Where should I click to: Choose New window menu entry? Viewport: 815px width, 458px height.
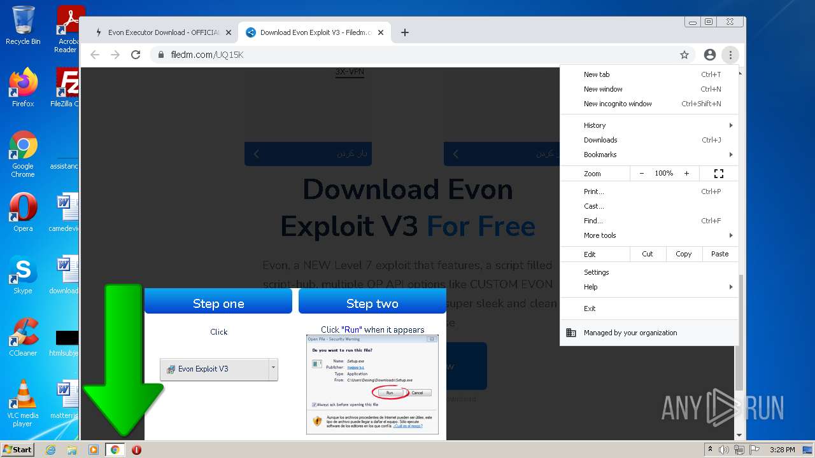point(649,89)
